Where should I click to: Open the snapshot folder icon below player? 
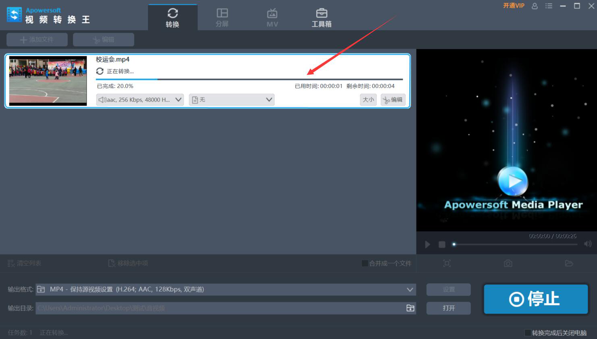[569, 263]
